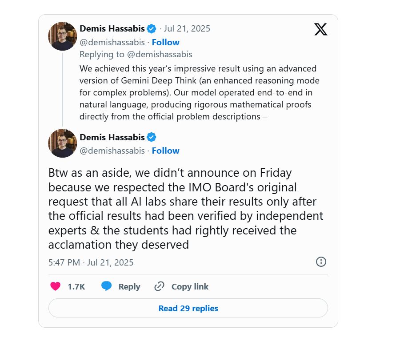This screenshot has width=412, height=341.
Task: Click the X logo in the top-right corner
Action: tap(320, 29)
